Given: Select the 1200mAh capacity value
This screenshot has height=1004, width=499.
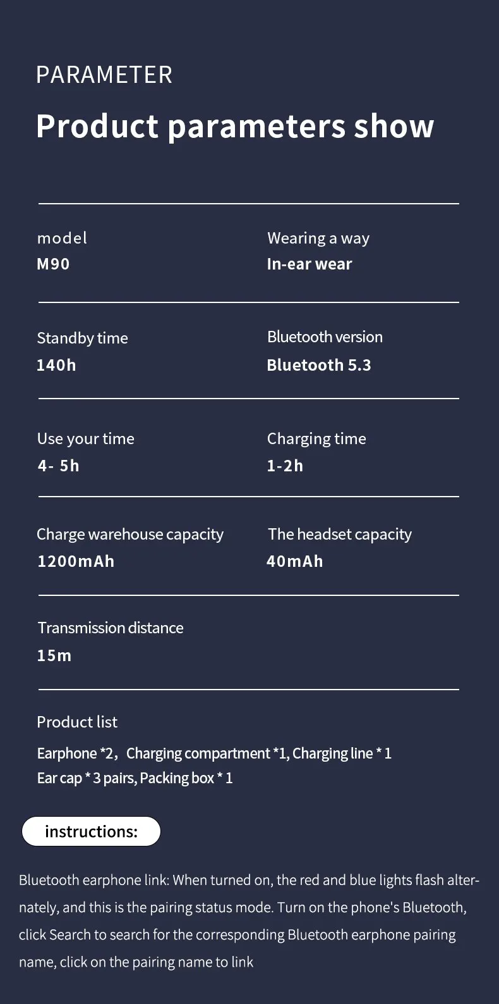Looking at the screenshot, I should pyautogui.click(x=76, y=561).
